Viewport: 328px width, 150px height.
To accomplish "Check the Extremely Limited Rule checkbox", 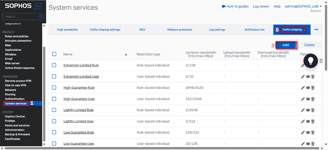I will click(x=54, y=65).
